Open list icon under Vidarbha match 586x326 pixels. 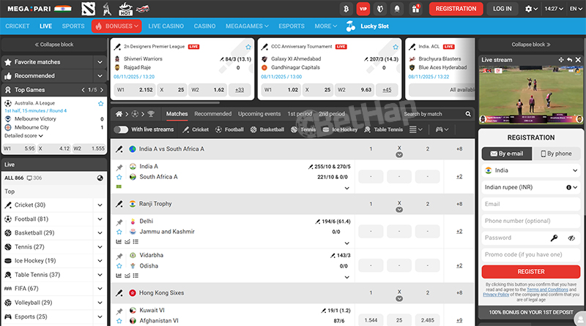(x=136, y=276)
